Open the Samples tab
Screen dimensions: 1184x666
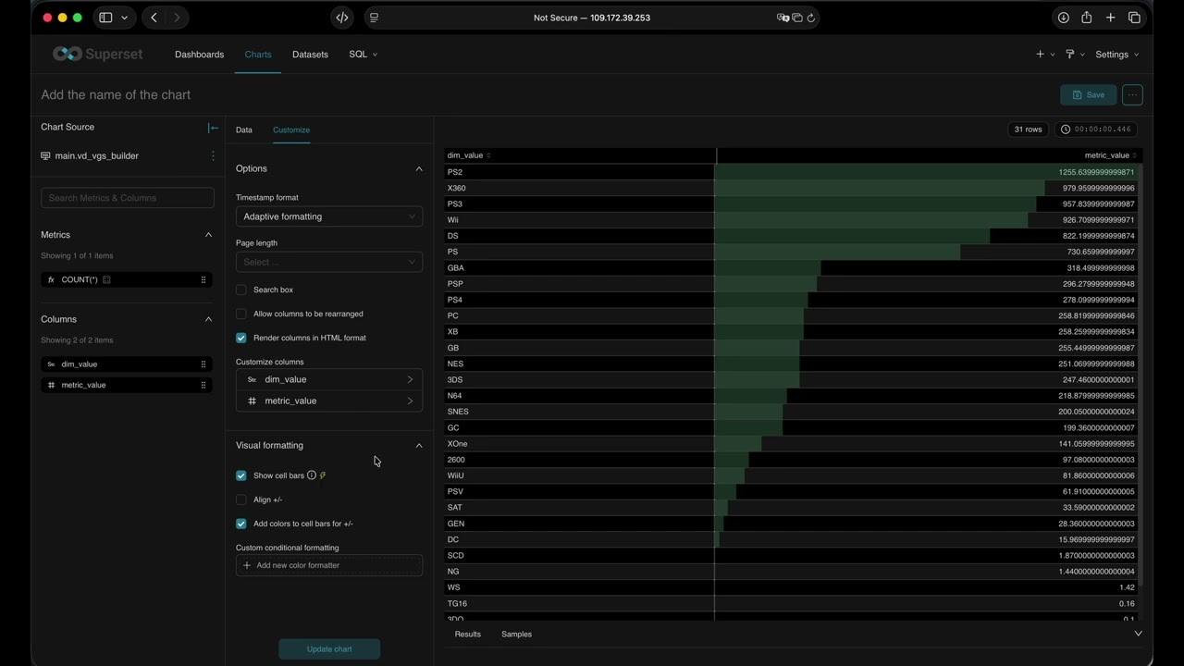click(516, 634)
